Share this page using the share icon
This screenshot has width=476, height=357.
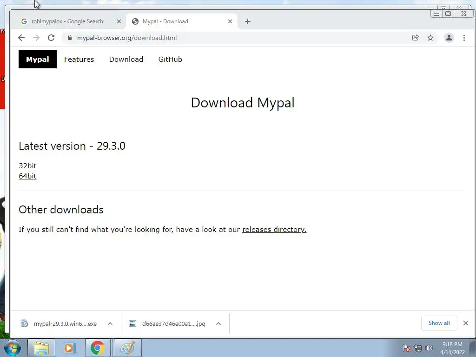tap(415, 38)
